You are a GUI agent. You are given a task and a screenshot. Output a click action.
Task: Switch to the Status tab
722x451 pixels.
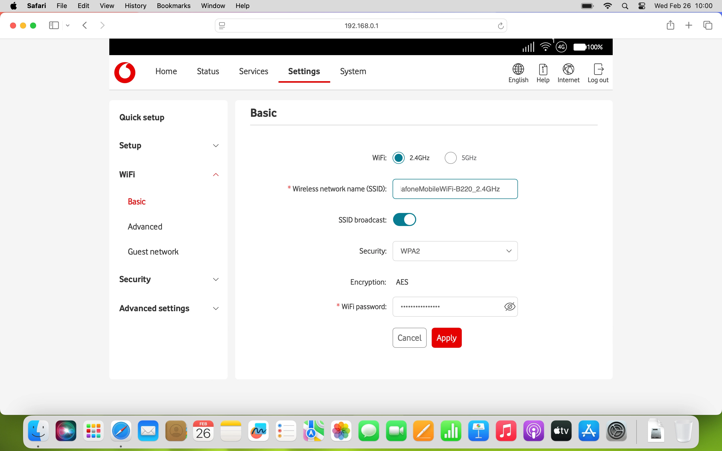[208, 71]
